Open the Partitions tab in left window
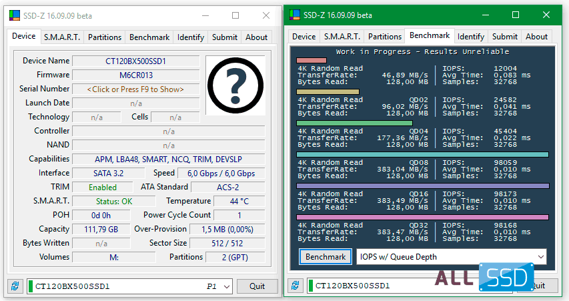This screenshot has height=301, width=569. click(105, 37)
